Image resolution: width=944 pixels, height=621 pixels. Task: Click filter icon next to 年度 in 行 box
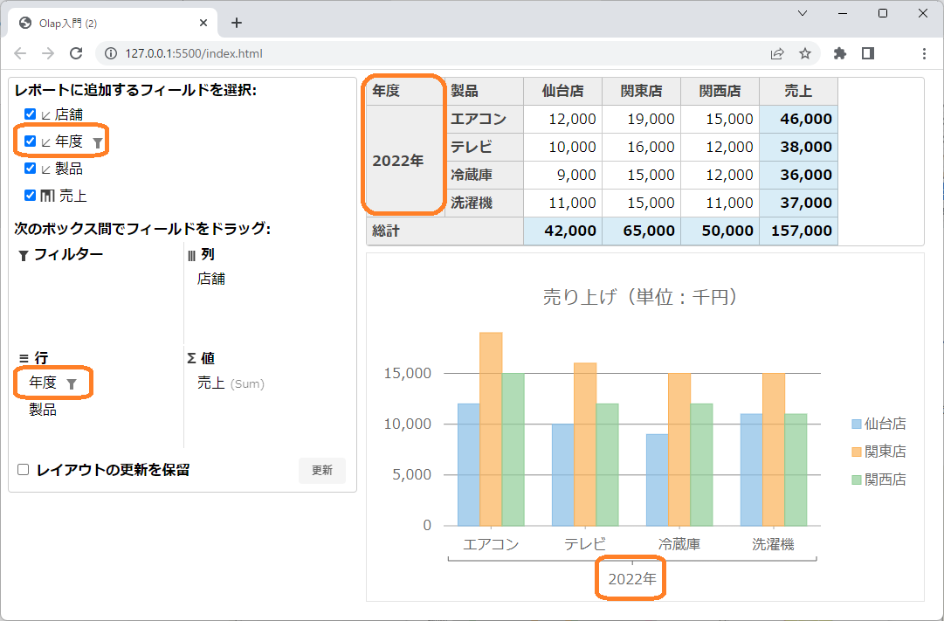[x=71, y=384]
